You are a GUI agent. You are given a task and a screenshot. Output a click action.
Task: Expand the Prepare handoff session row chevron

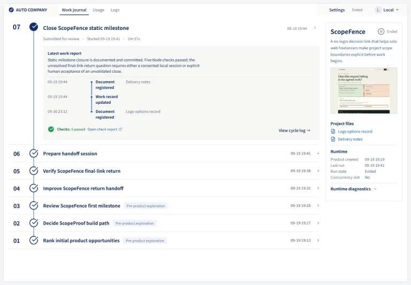tap(318, 153)
